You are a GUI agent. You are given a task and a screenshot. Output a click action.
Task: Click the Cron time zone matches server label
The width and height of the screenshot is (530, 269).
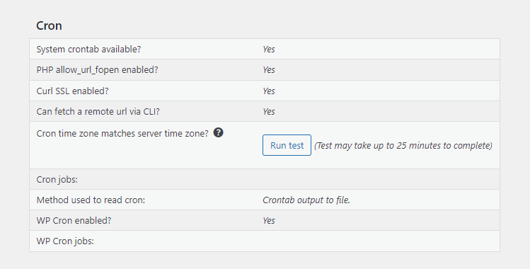pyautogui.click(x=122, y=133)
